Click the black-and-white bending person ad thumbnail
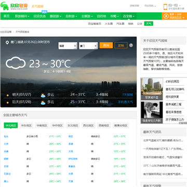Image resolution: width=187 pixels, height=187 pixels. (x=152, y=112)
